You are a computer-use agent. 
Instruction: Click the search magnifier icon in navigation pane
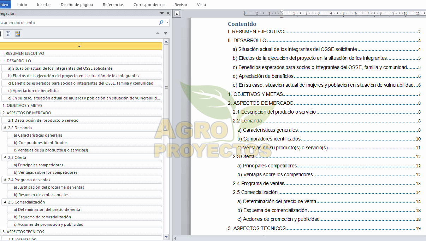click(x=161, y=22)
